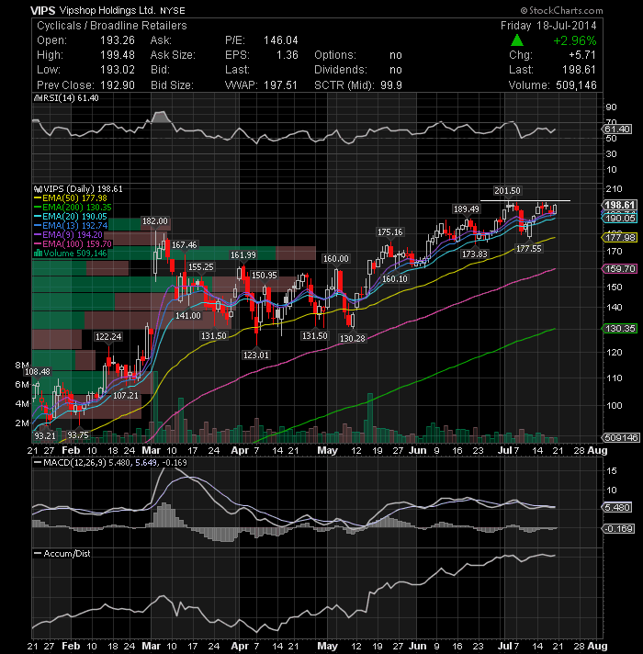Click the 161.99 price annotation

[243, 254]
